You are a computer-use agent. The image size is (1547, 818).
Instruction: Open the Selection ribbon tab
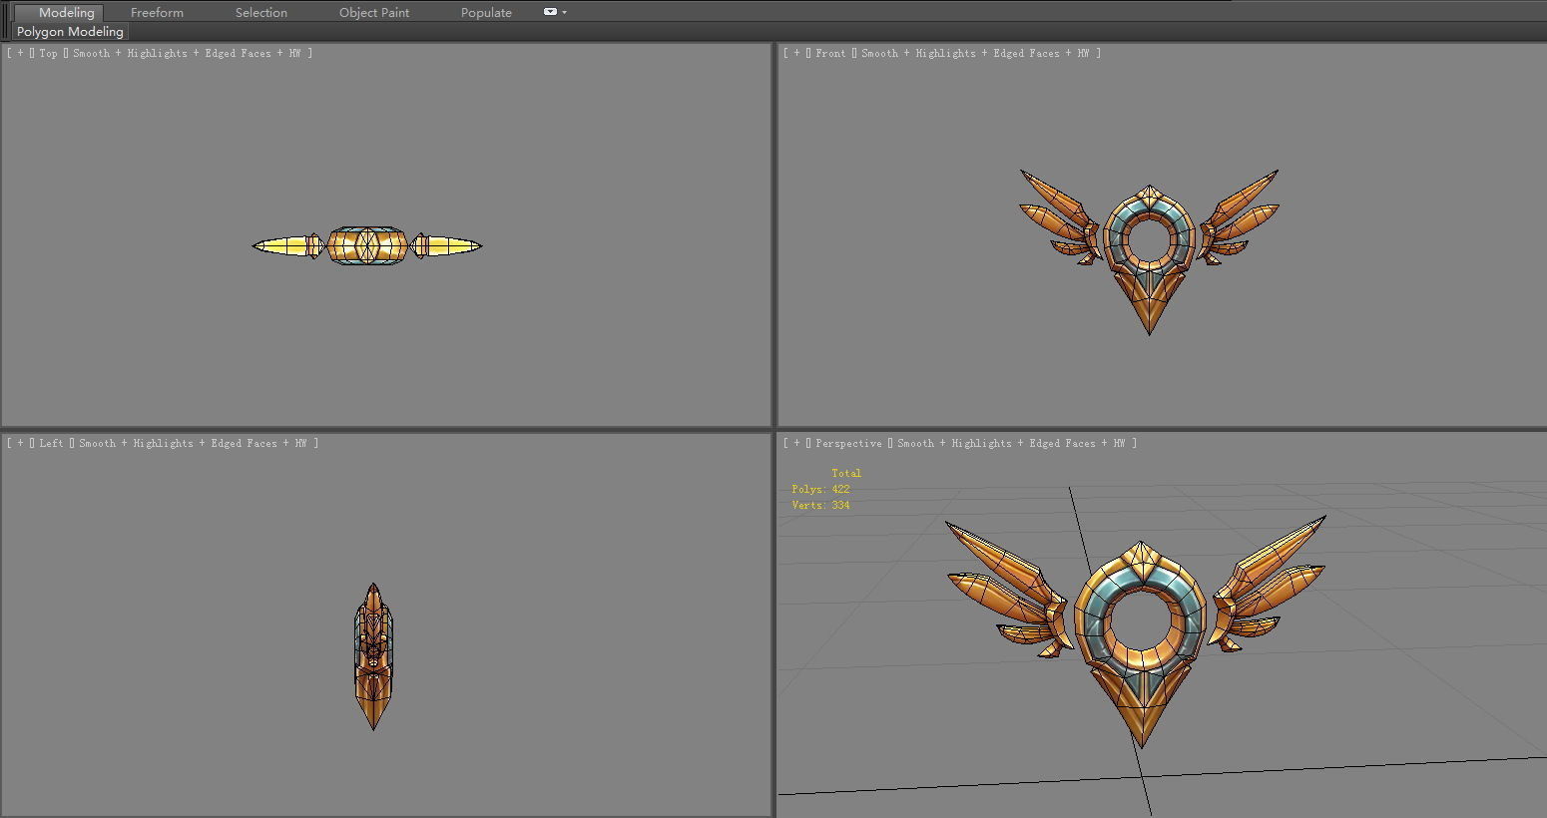[260, 12]
